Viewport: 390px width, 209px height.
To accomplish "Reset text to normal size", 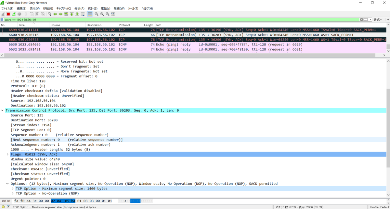I will (x=108, y=14).
